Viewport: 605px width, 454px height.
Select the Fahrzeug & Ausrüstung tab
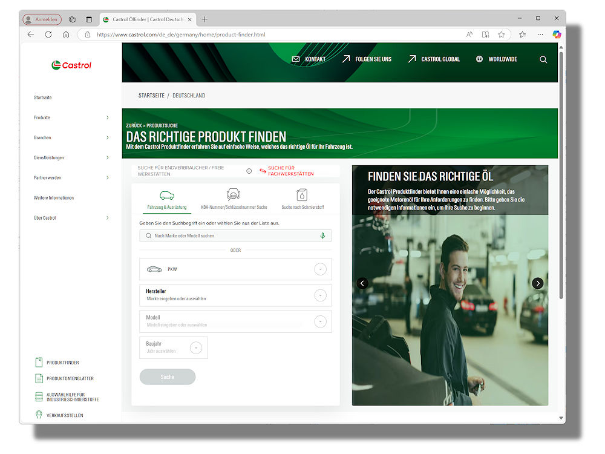167,200
